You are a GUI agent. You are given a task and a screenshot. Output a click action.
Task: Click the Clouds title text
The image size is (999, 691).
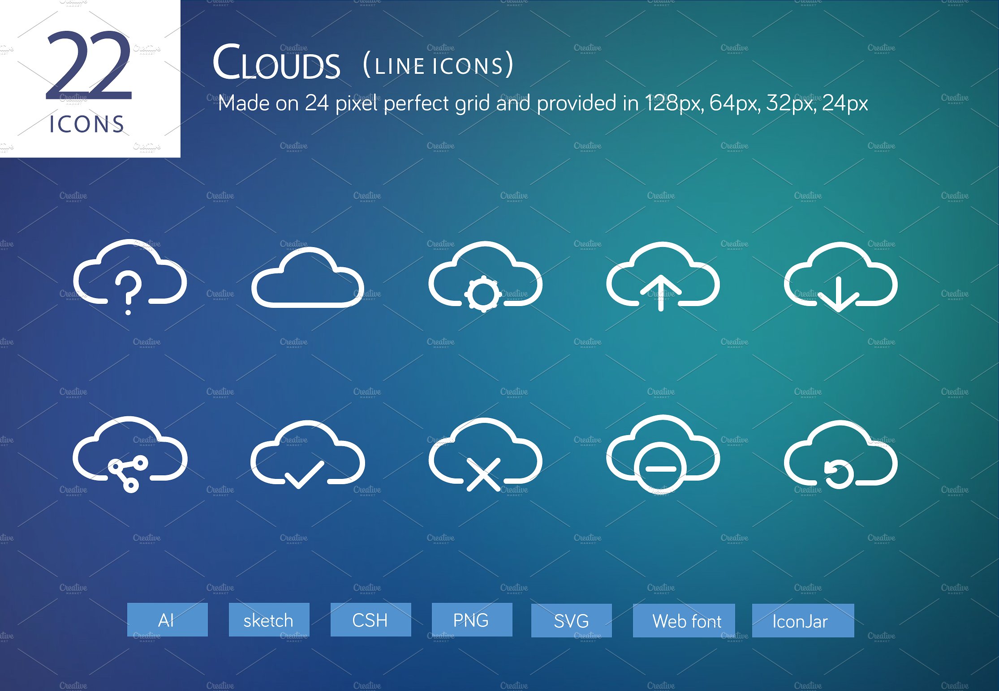coord(276,62)
